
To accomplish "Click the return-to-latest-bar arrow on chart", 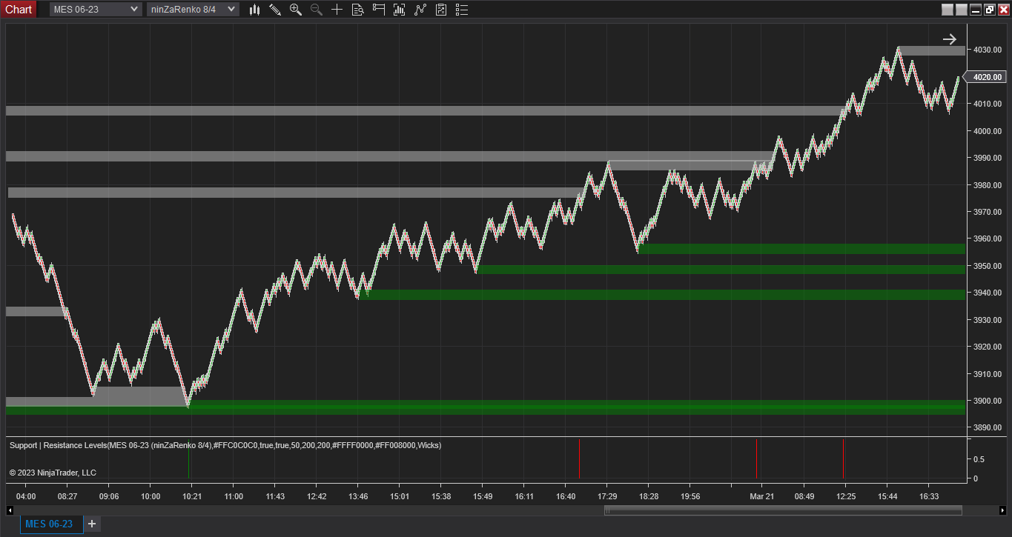I will pyautogui.click(x=950, y=39).
